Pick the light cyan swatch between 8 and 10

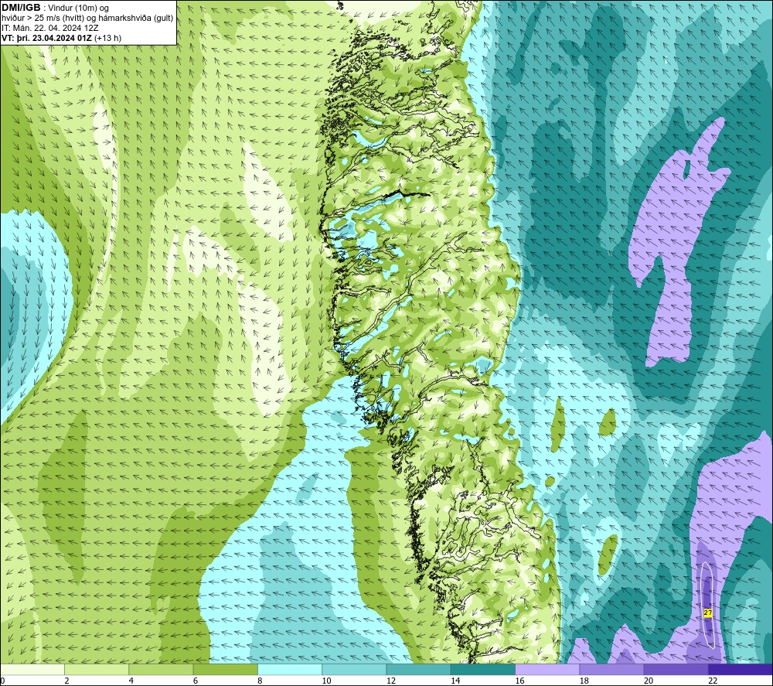290,670
